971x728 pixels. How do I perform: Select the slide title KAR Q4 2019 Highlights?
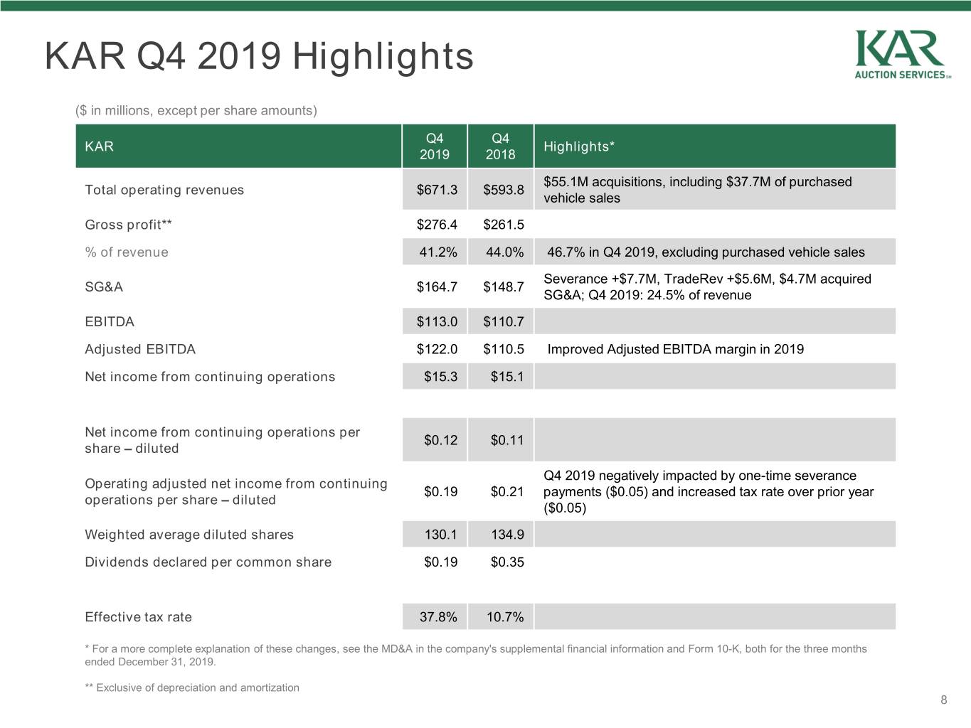[259, 56]
